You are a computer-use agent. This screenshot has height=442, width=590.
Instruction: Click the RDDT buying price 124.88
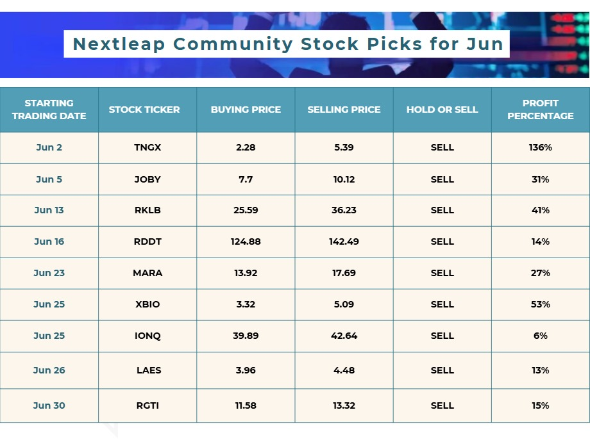click(x=246, y=241)
